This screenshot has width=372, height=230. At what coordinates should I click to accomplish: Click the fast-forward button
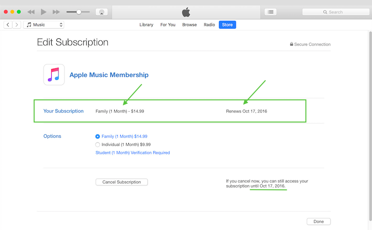pyautogui.click(x=56, y=12)
